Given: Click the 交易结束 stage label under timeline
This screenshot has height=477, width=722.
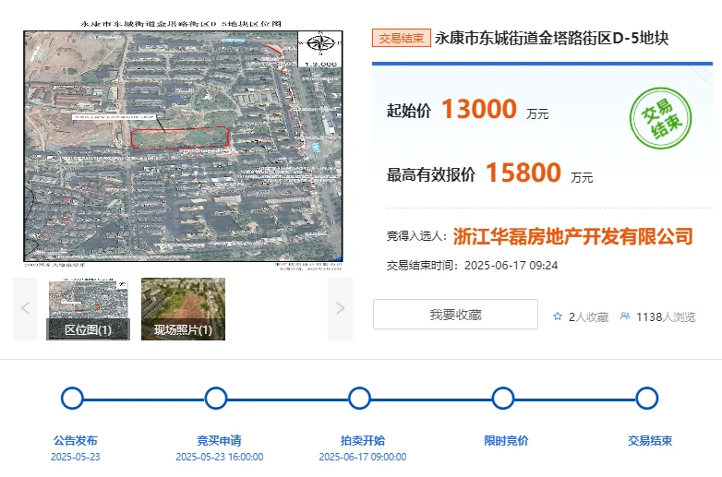Looking at the screenshot, I should coord(650,441).
